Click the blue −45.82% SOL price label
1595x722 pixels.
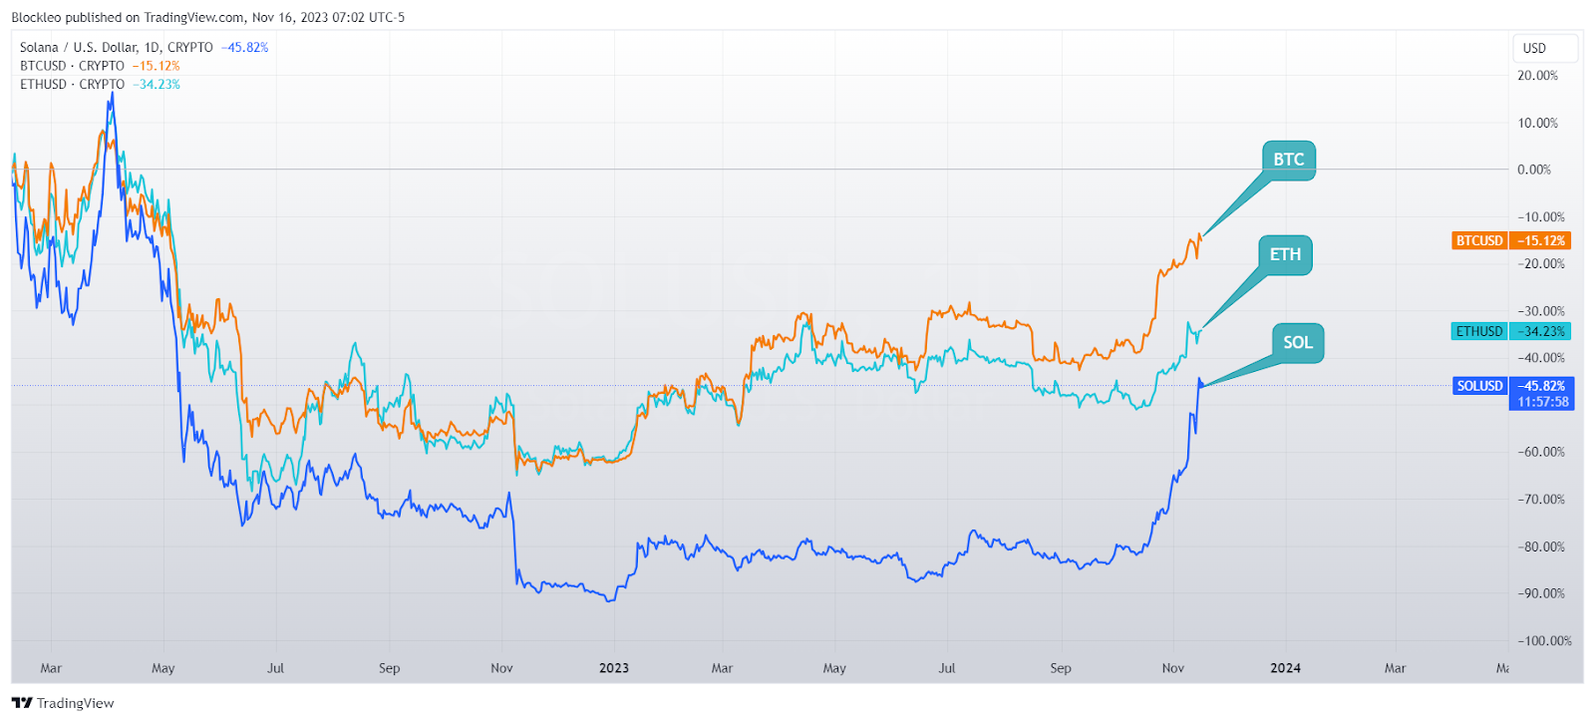[x=1542, y=386]
